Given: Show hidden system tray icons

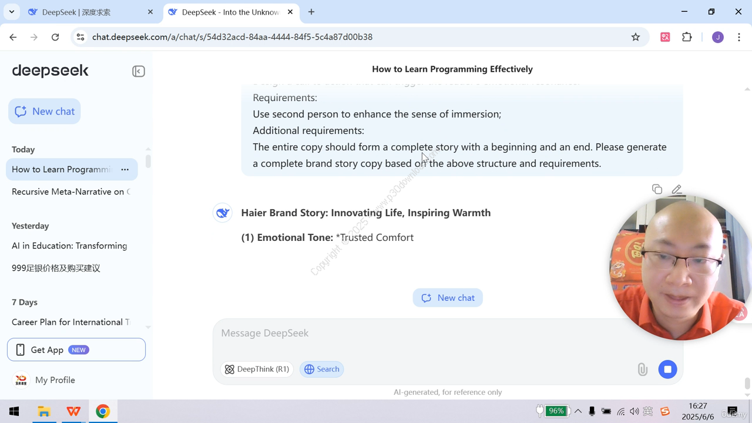Looking at the screenshot, I should coord(578,411).
